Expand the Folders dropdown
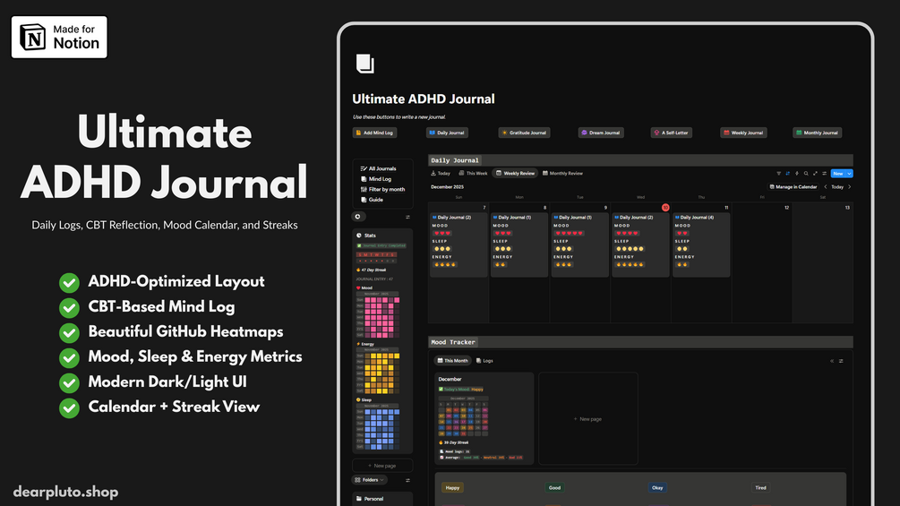This screenshot has width=900, height=506. [x=370, y=480]
